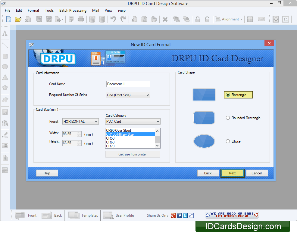297x232 pixels.
Task: Click the card size list scroll down arrow
Action: [x=158, y=146]
